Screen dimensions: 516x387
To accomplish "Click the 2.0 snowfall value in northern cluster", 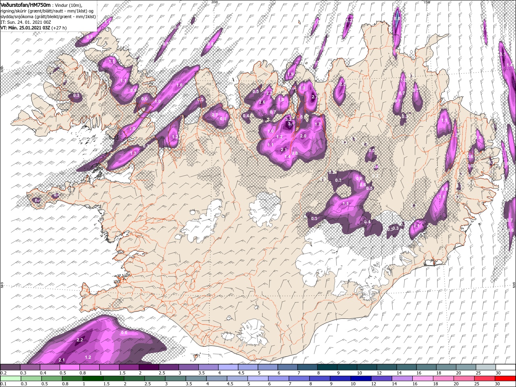I will [x=303, y=136].
